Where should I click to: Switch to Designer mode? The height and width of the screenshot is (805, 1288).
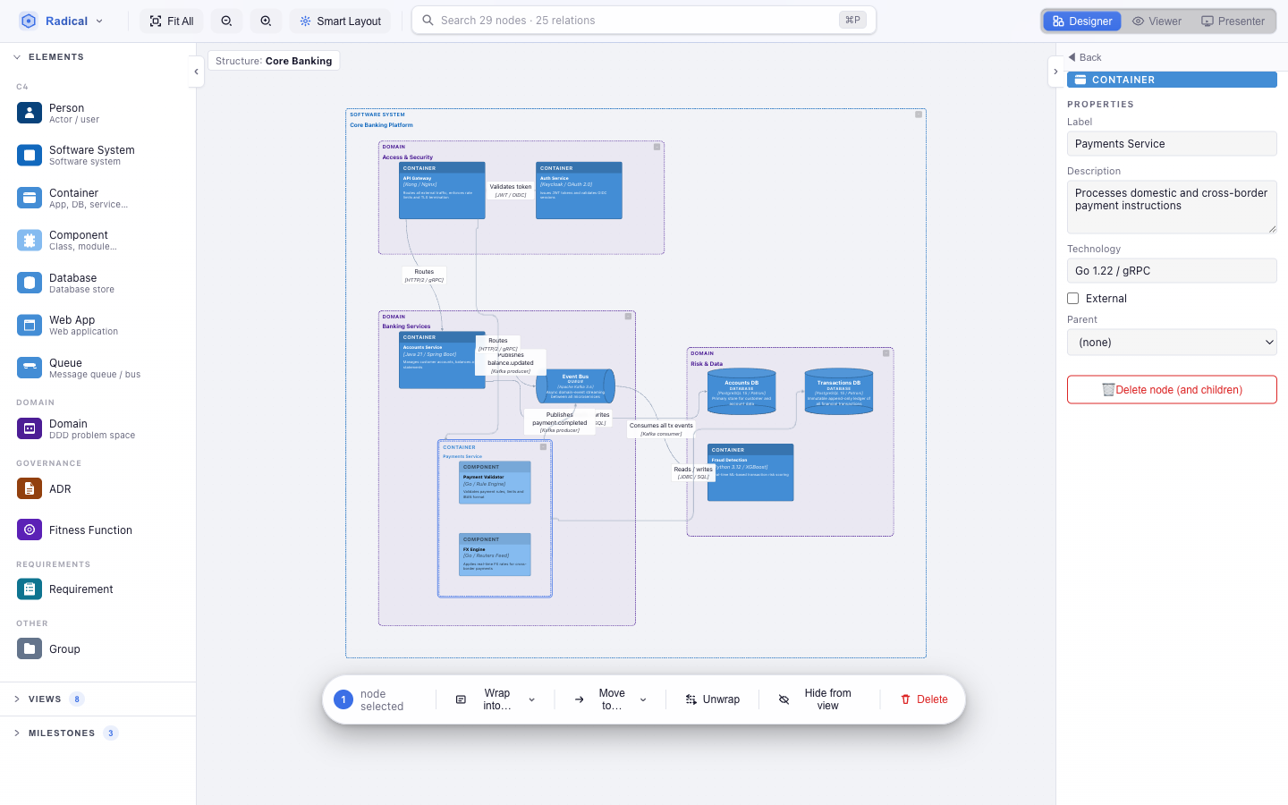click(x=1082, y=21)
